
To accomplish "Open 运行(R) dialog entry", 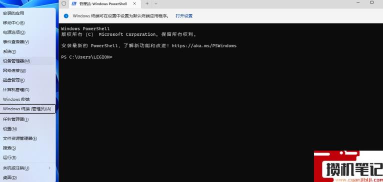I will (x=27, y=158).
